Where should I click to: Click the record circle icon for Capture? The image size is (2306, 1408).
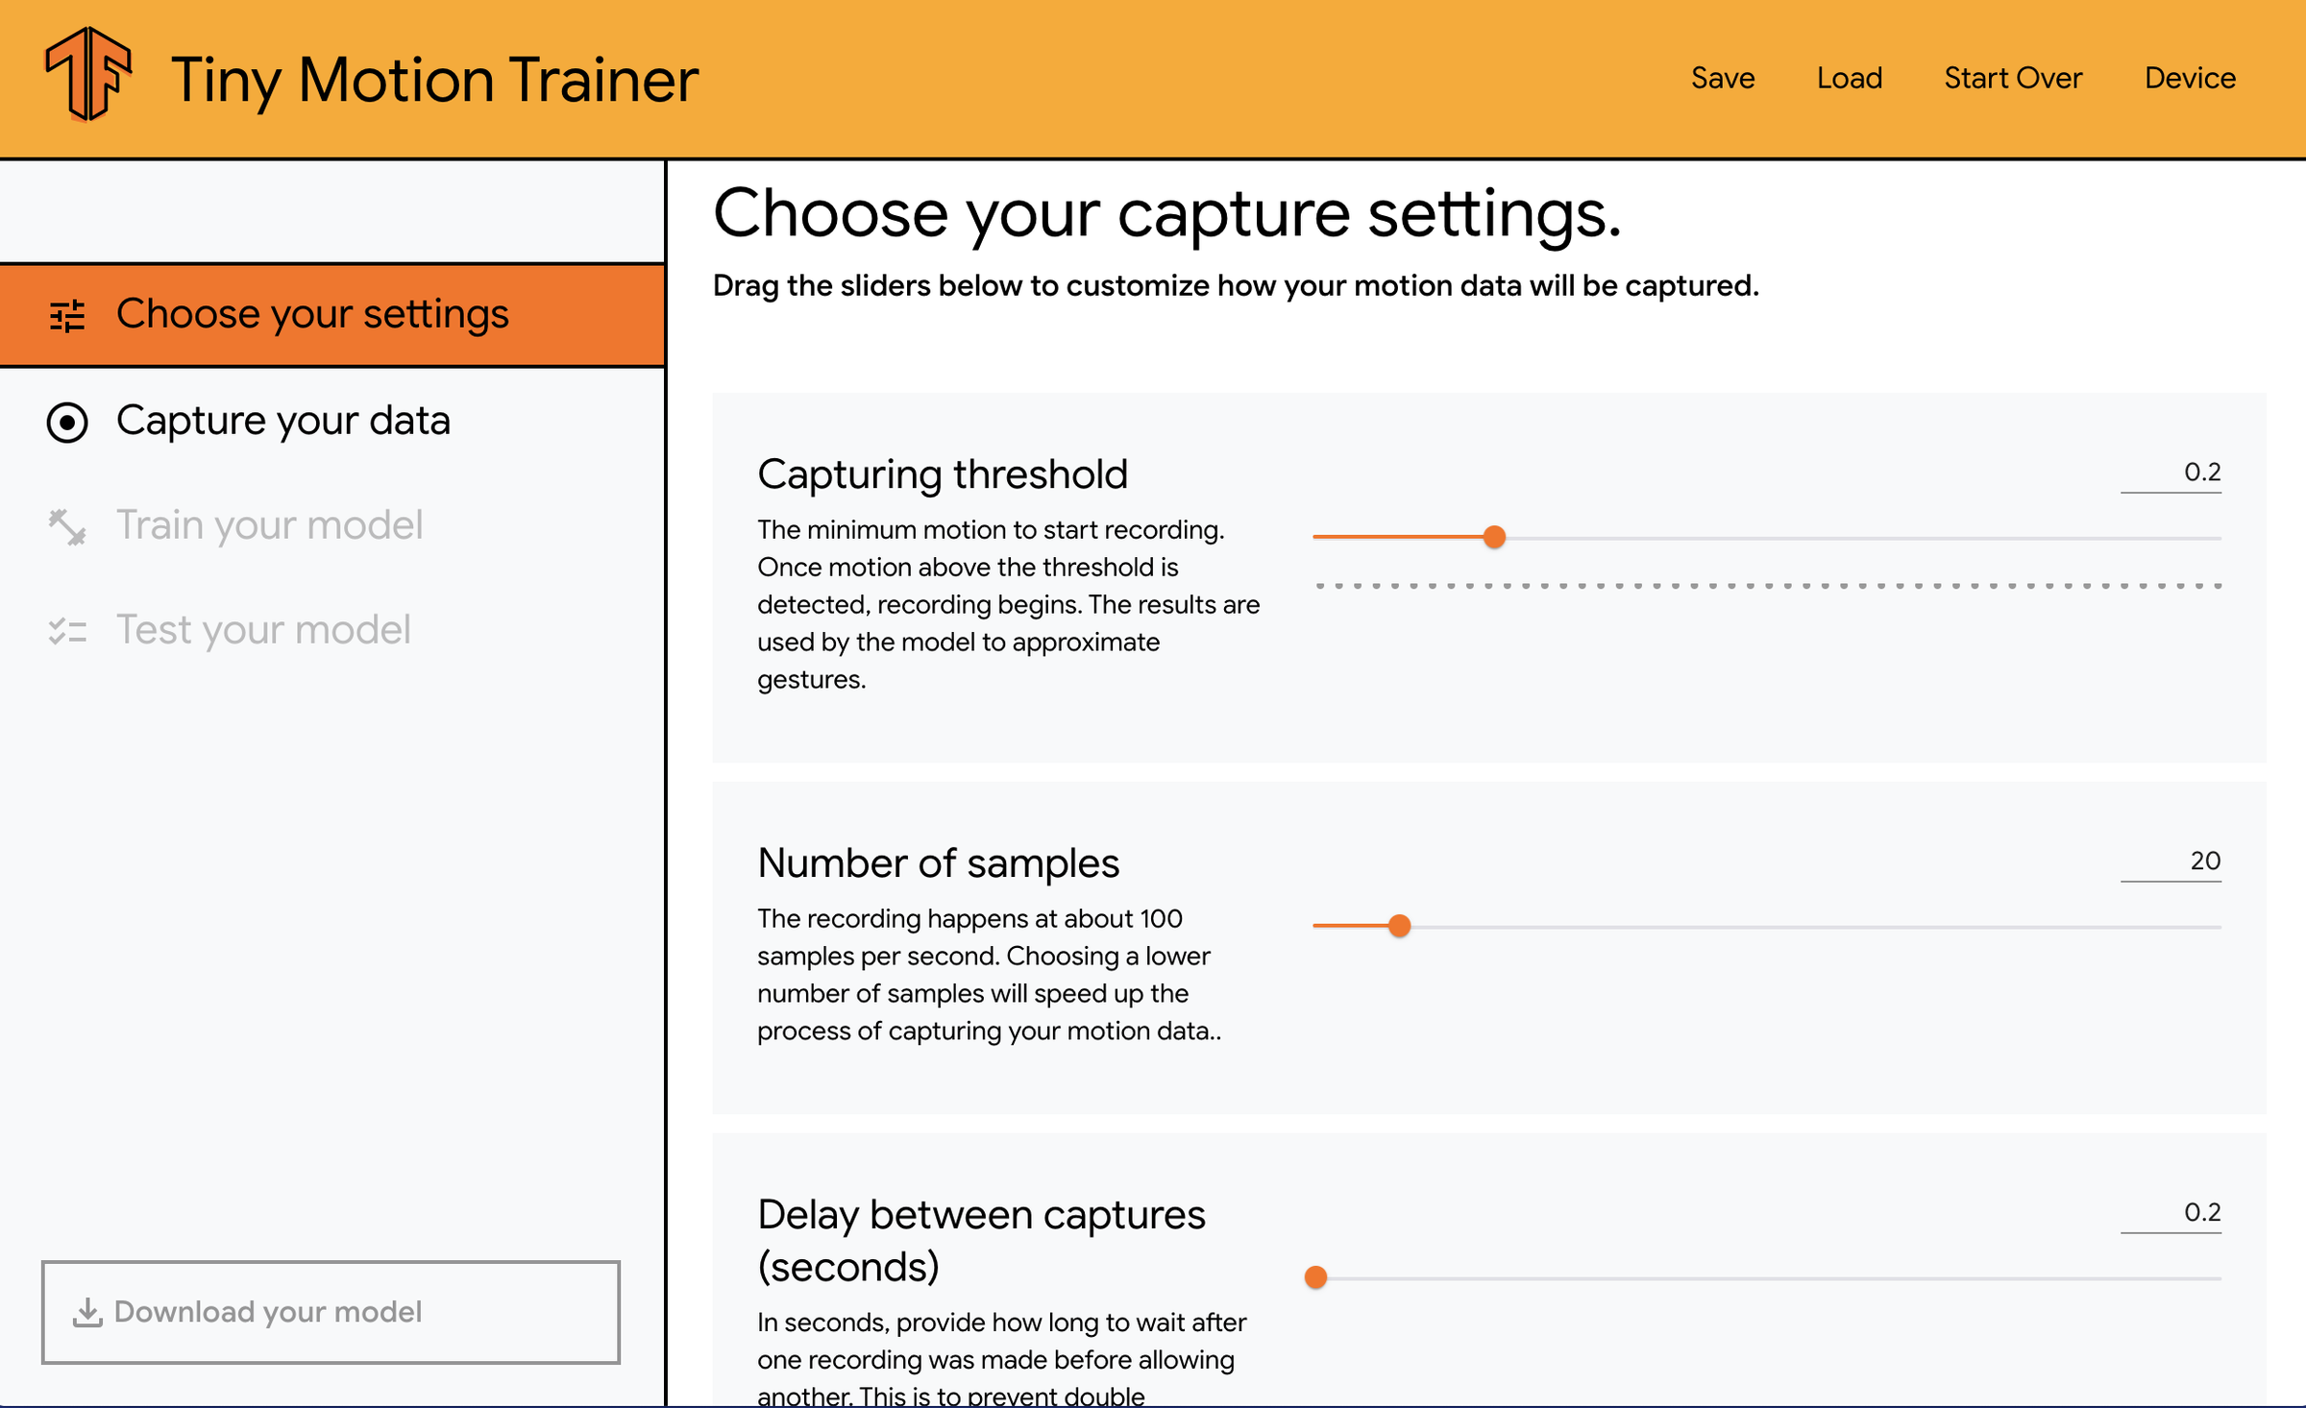pos(67,422)
